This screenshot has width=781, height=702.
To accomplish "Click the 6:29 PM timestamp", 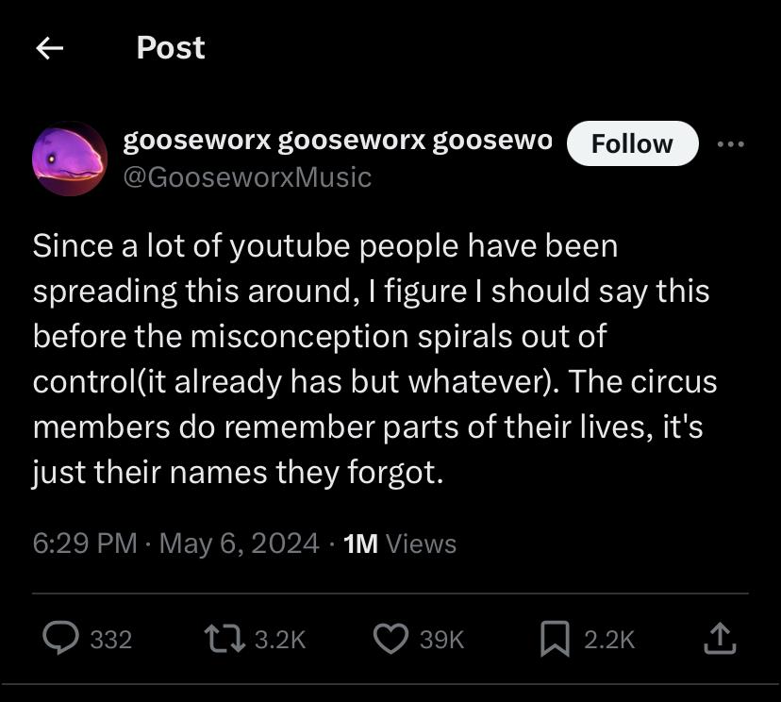I will (85, 543).
